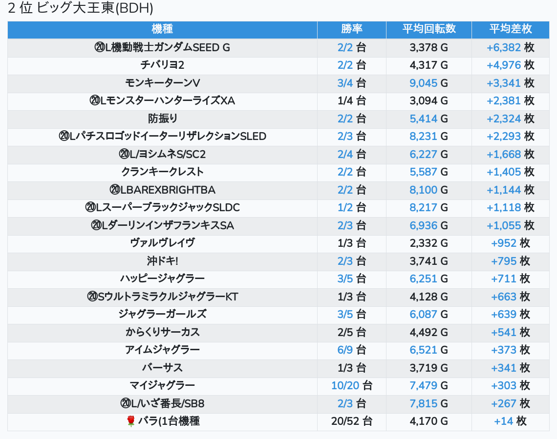Select the からくりサーカス machine name
The height and width of the screenshot is (439, 557).
click(x=162, y=332)
